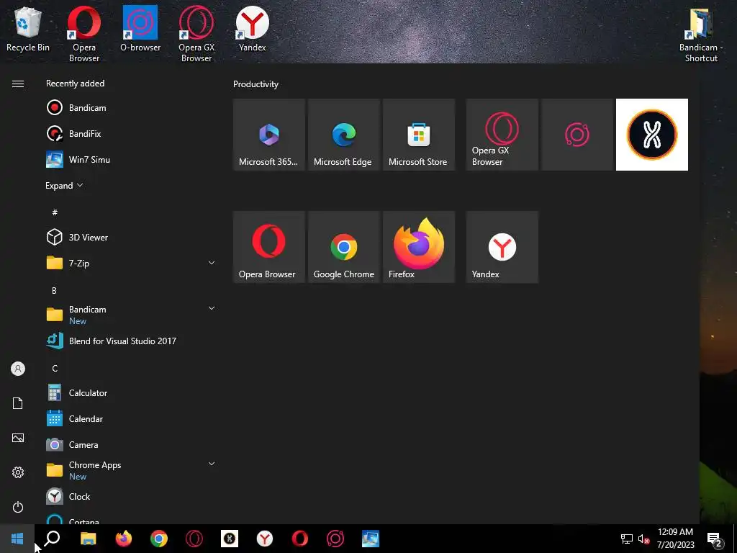Open the 7-Zip folder entry
Image resolution: width=737 pixels, height=553 pixels.
pos(131,264)
